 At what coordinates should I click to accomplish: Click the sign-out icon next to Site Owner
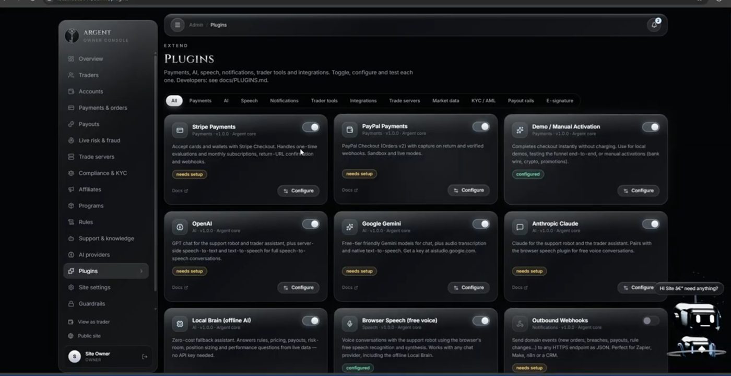(145, 357)
